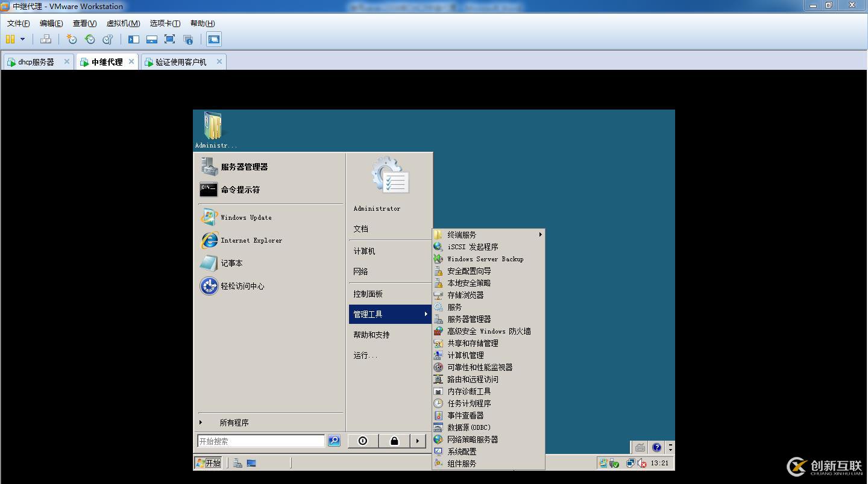Open 事件查看器 from 管理工具
The height and width of the screenshot is (484, 868).
(x=488, y=415)
